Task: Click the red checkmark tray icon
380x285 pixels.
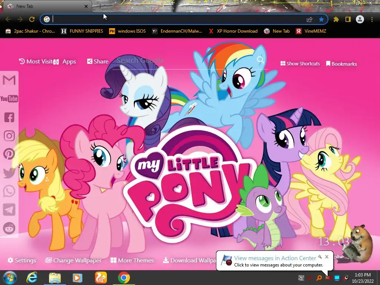Action: coord(310,278)
